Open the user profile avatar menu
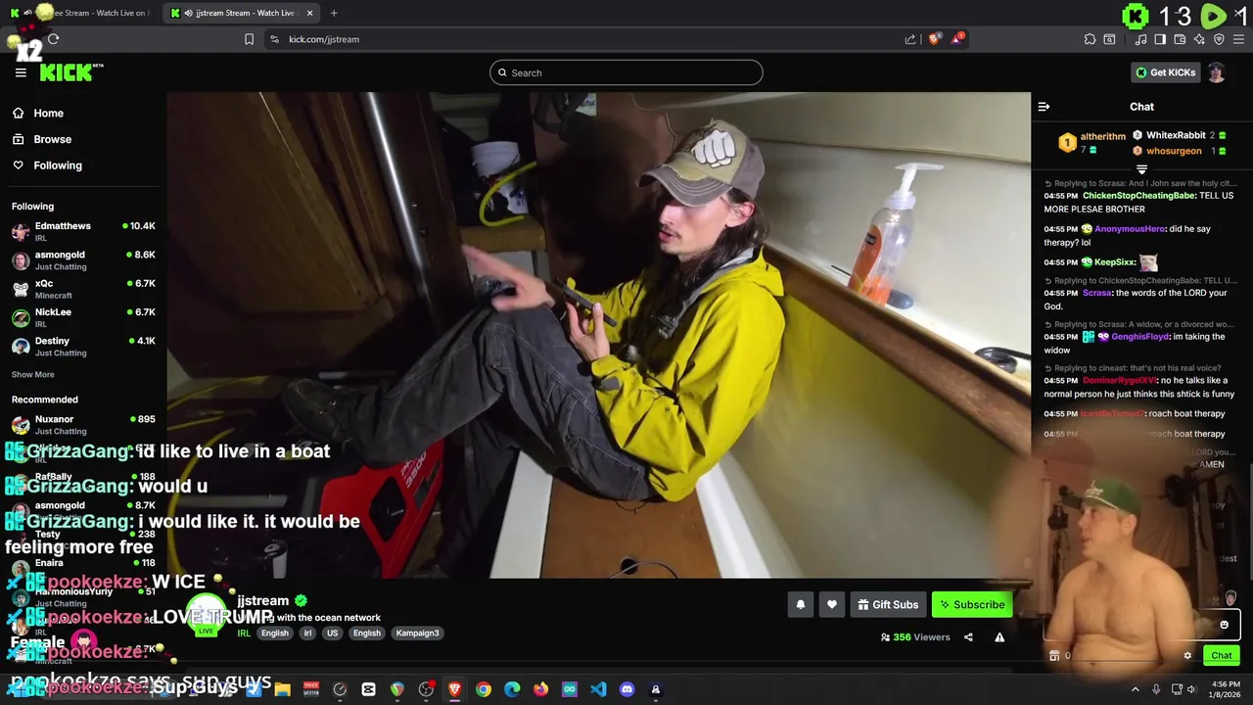The image size is (1253, 705). pos(1216,72)
